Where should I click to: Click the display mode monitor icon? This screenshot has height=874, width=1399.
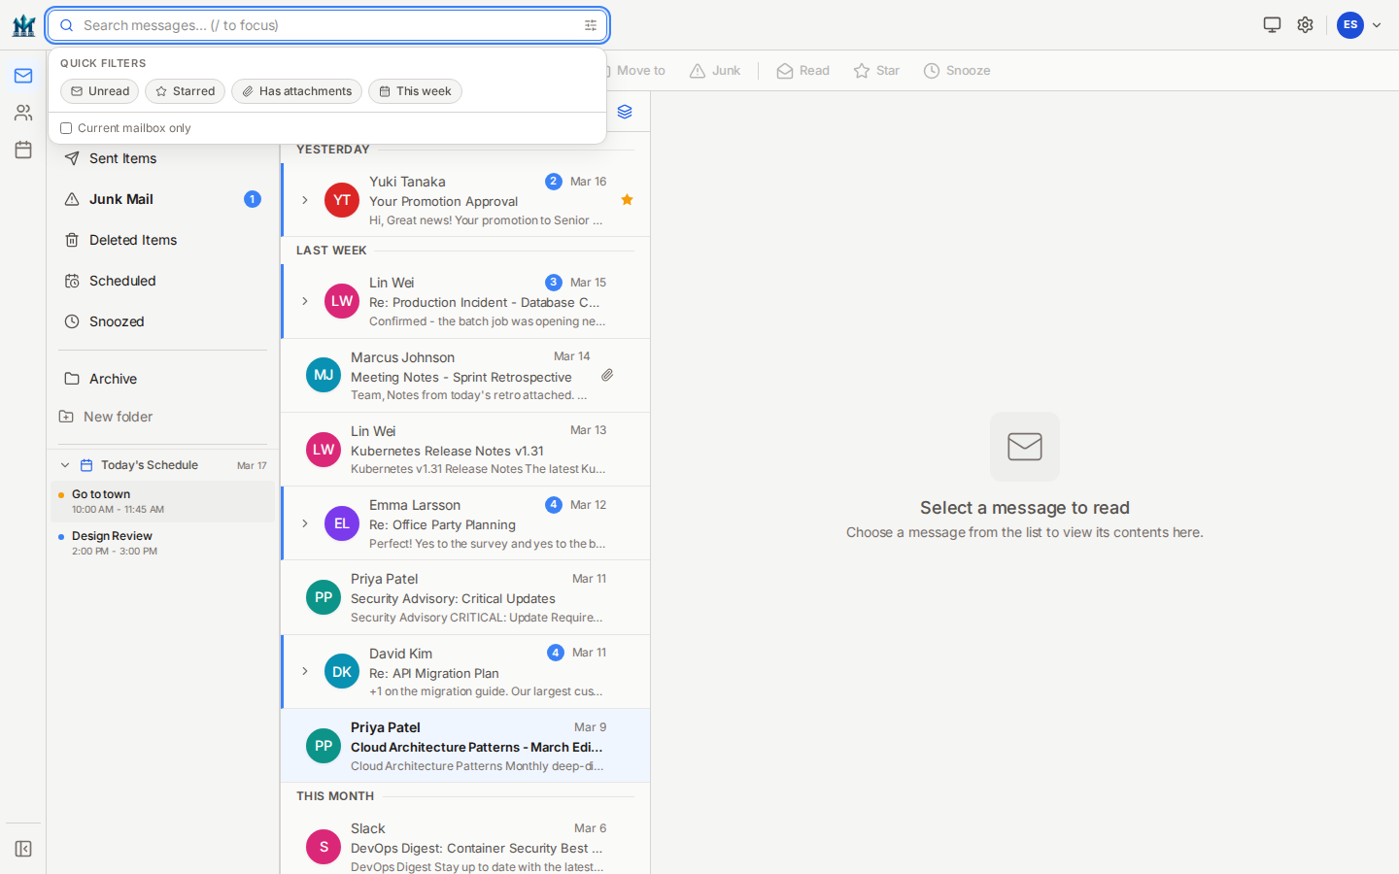click(1272, 25)
